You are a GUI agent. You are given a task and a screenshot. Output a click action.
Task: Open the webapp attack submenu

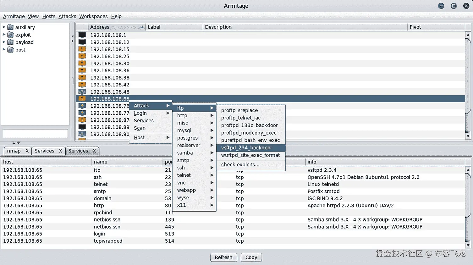click(x=194, y=190)
